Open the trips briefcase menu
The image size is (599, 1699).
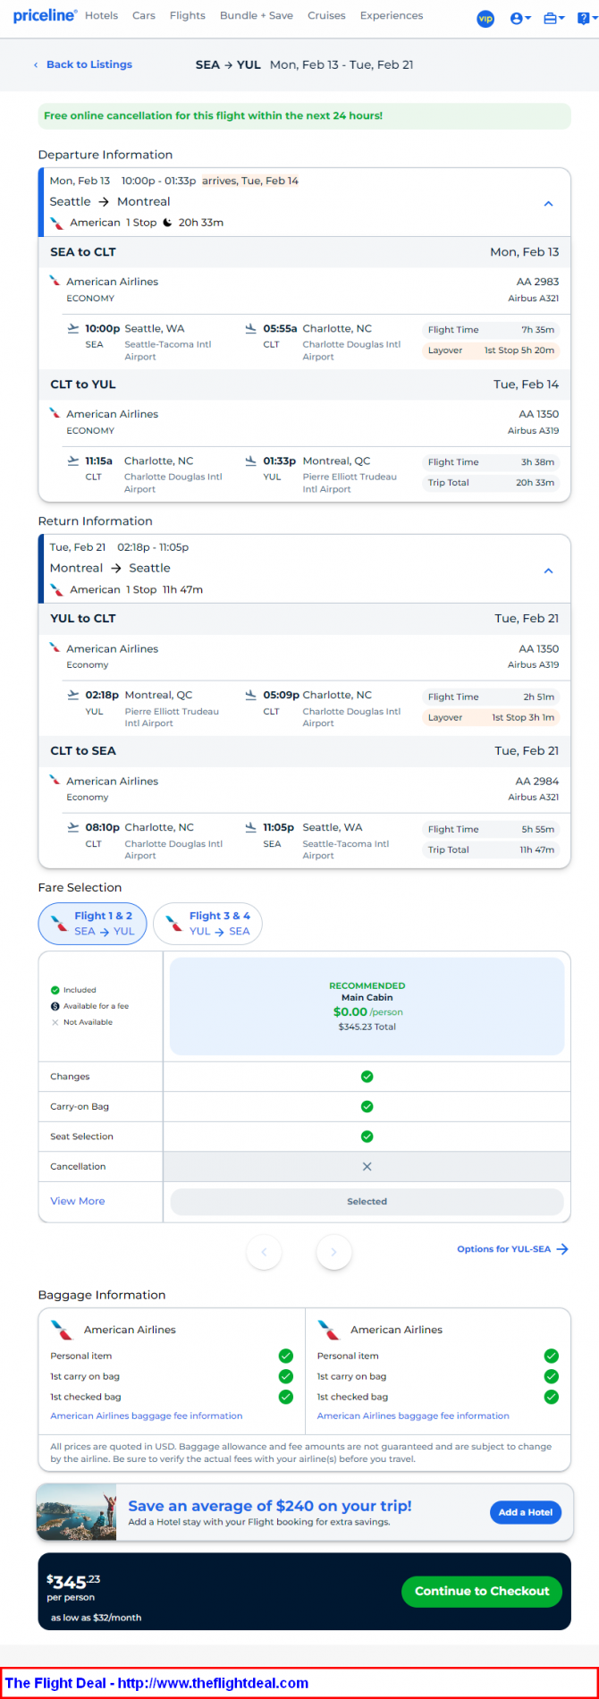point(553,18)
